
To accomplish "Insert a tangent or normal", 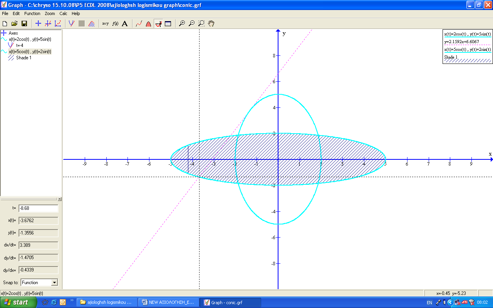I will (x=72, y=23).
